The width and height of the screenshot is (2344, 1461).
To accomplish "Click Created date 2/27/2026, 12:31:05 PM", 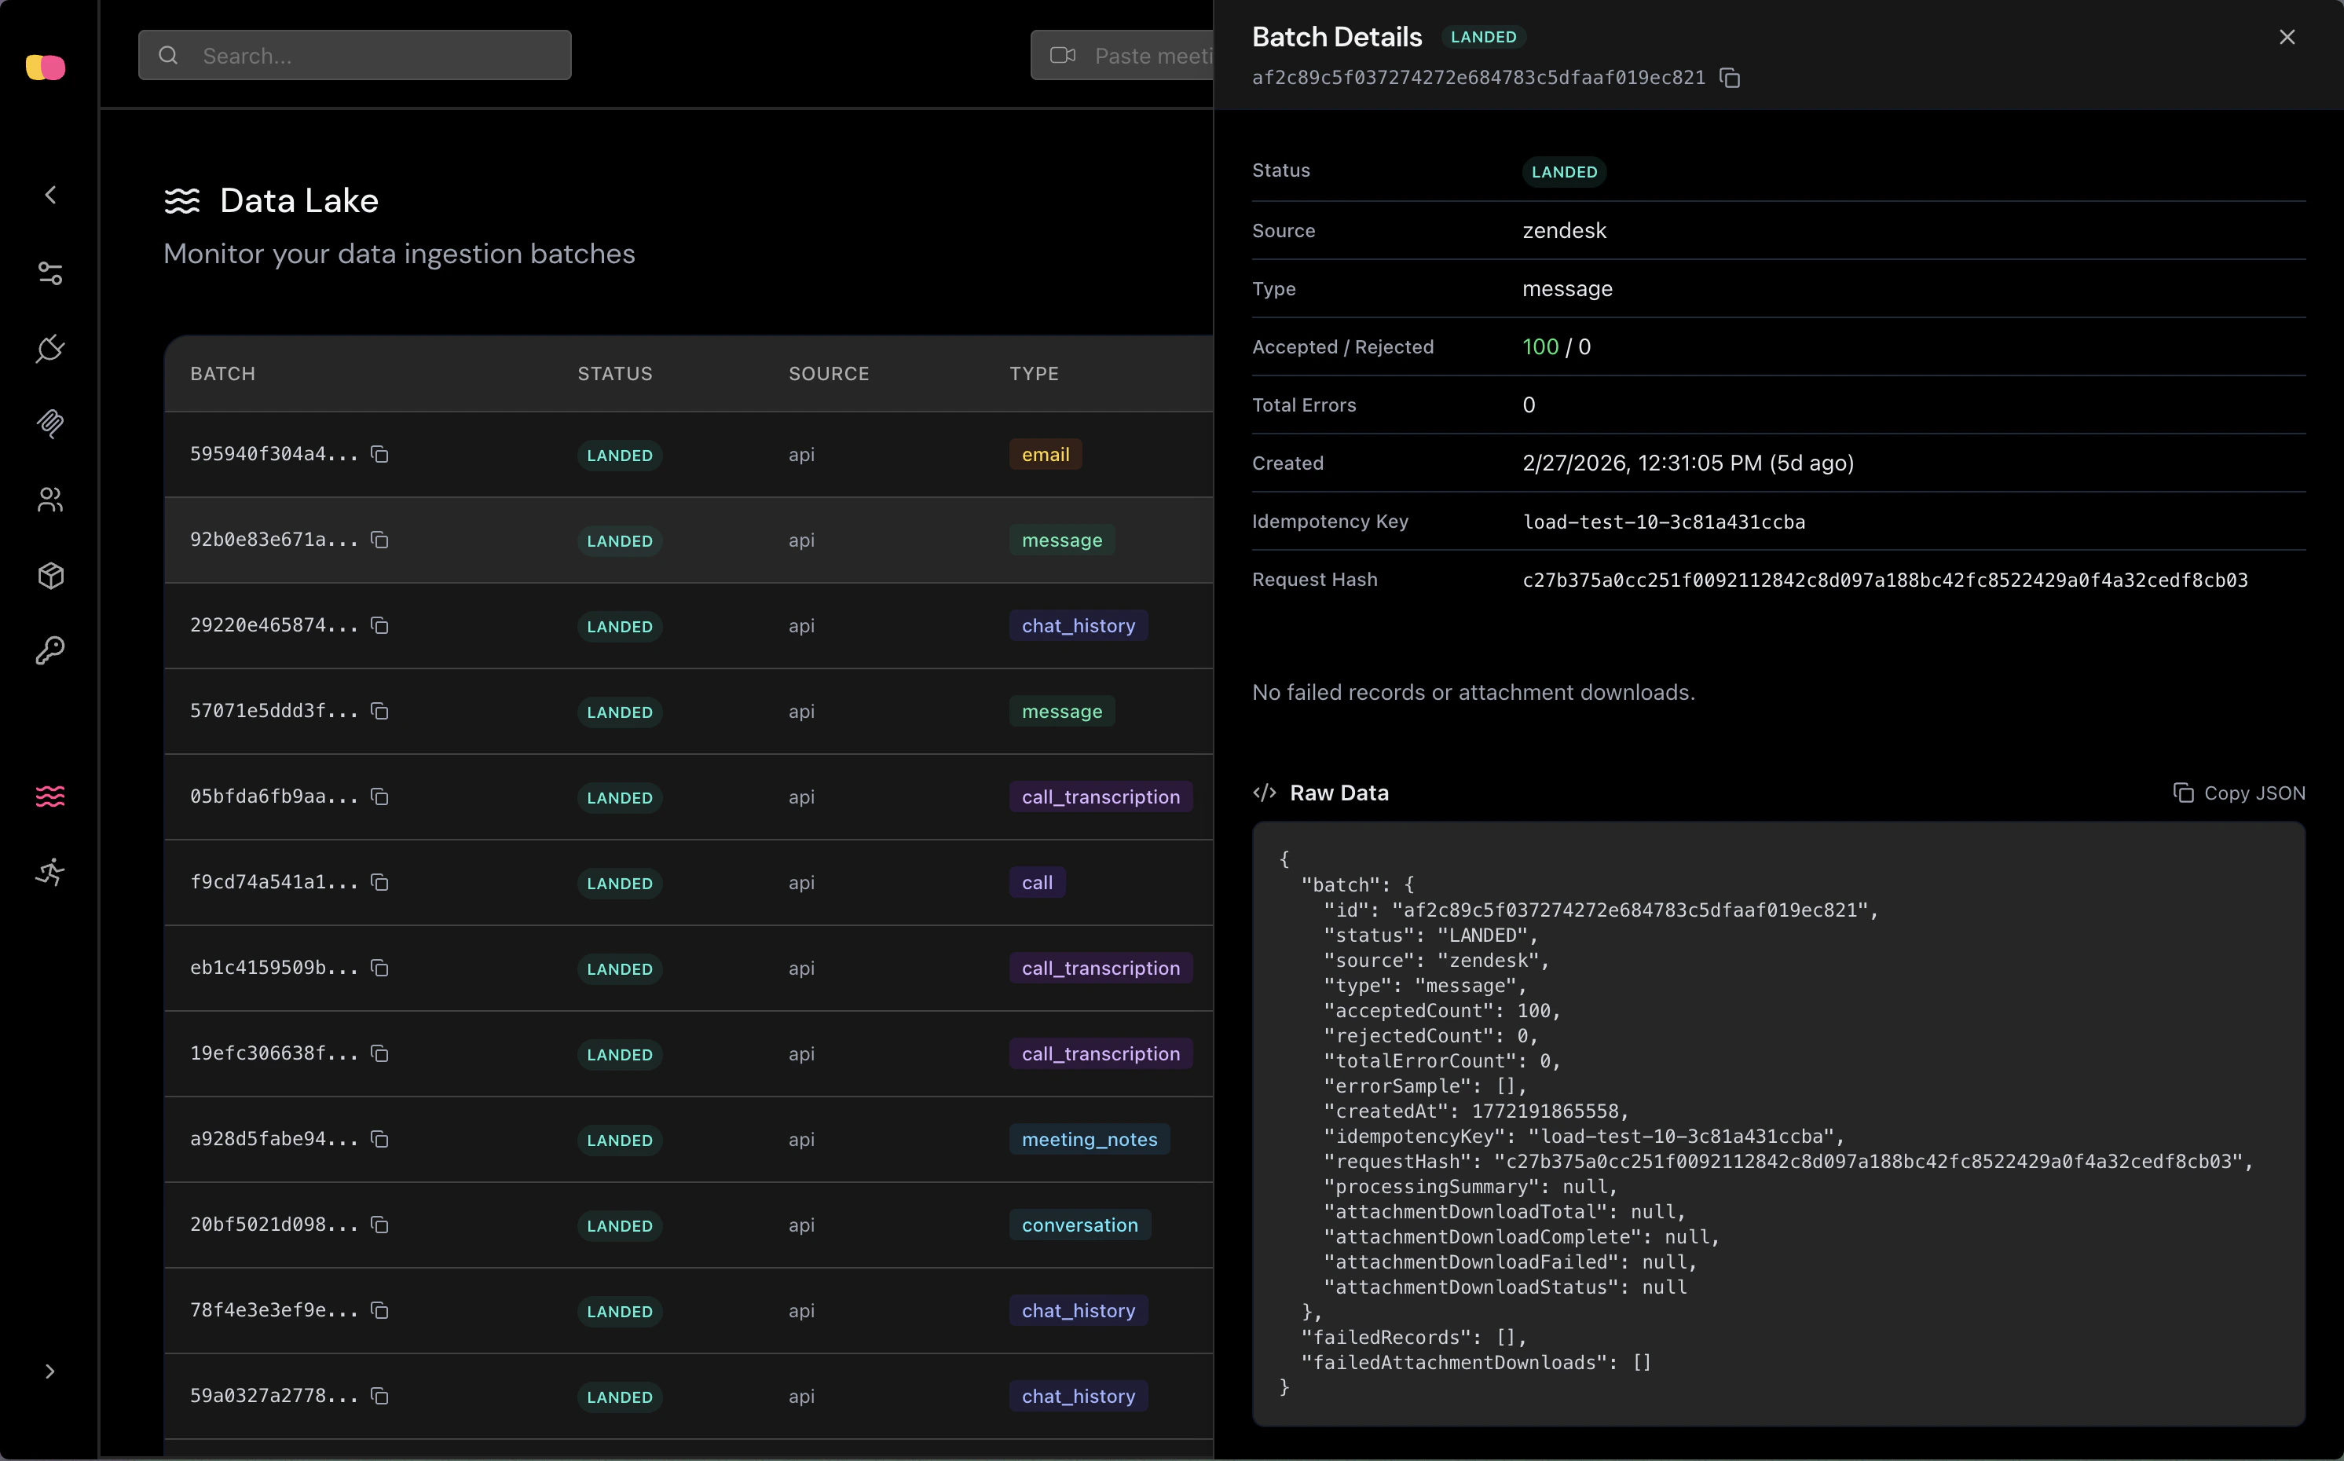I will [1688, 463].
